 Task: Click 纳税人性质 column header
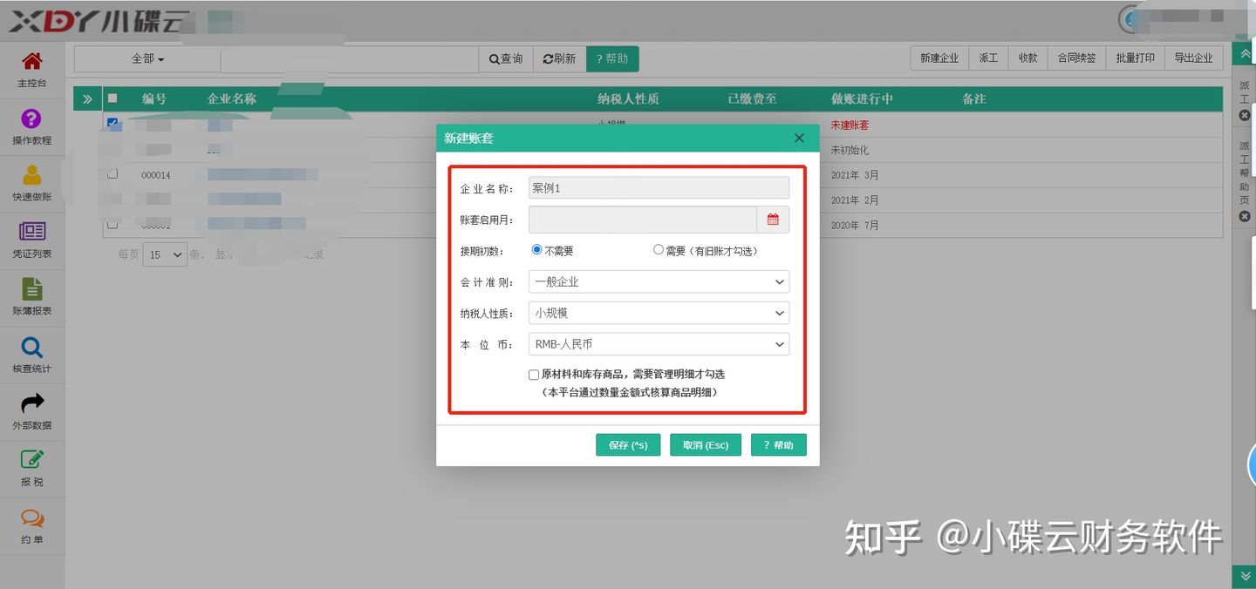(628, 99)
